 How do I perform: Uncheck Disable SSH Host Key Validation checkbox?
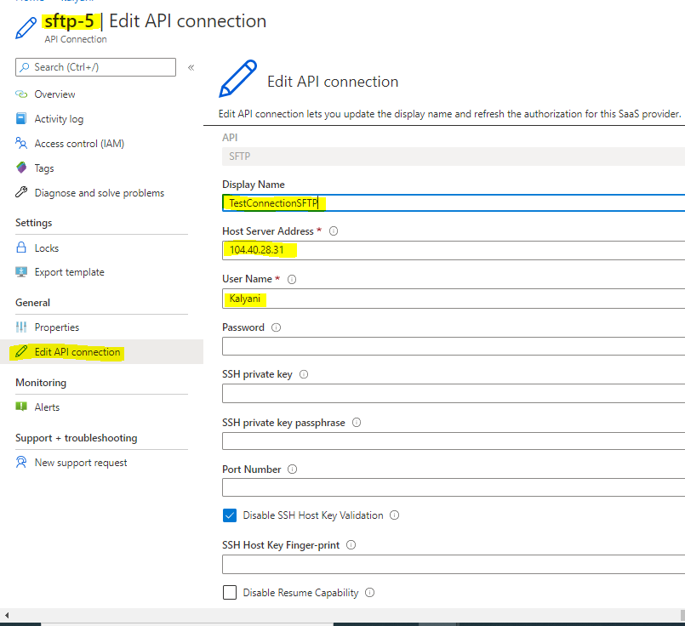(230, 515)
